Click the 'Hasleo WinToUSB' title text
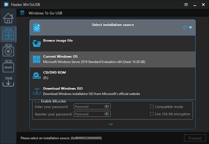 (25, 5)
